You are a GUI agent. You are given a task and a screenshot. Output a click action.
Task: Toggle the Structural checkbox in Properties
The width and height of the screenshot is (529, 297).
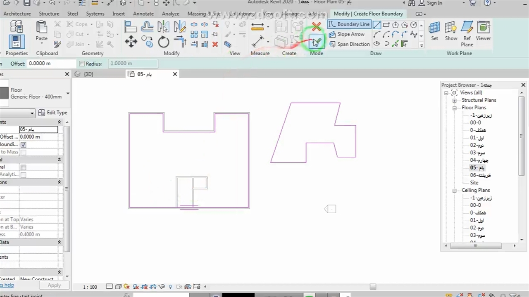[x=23, y=167]
